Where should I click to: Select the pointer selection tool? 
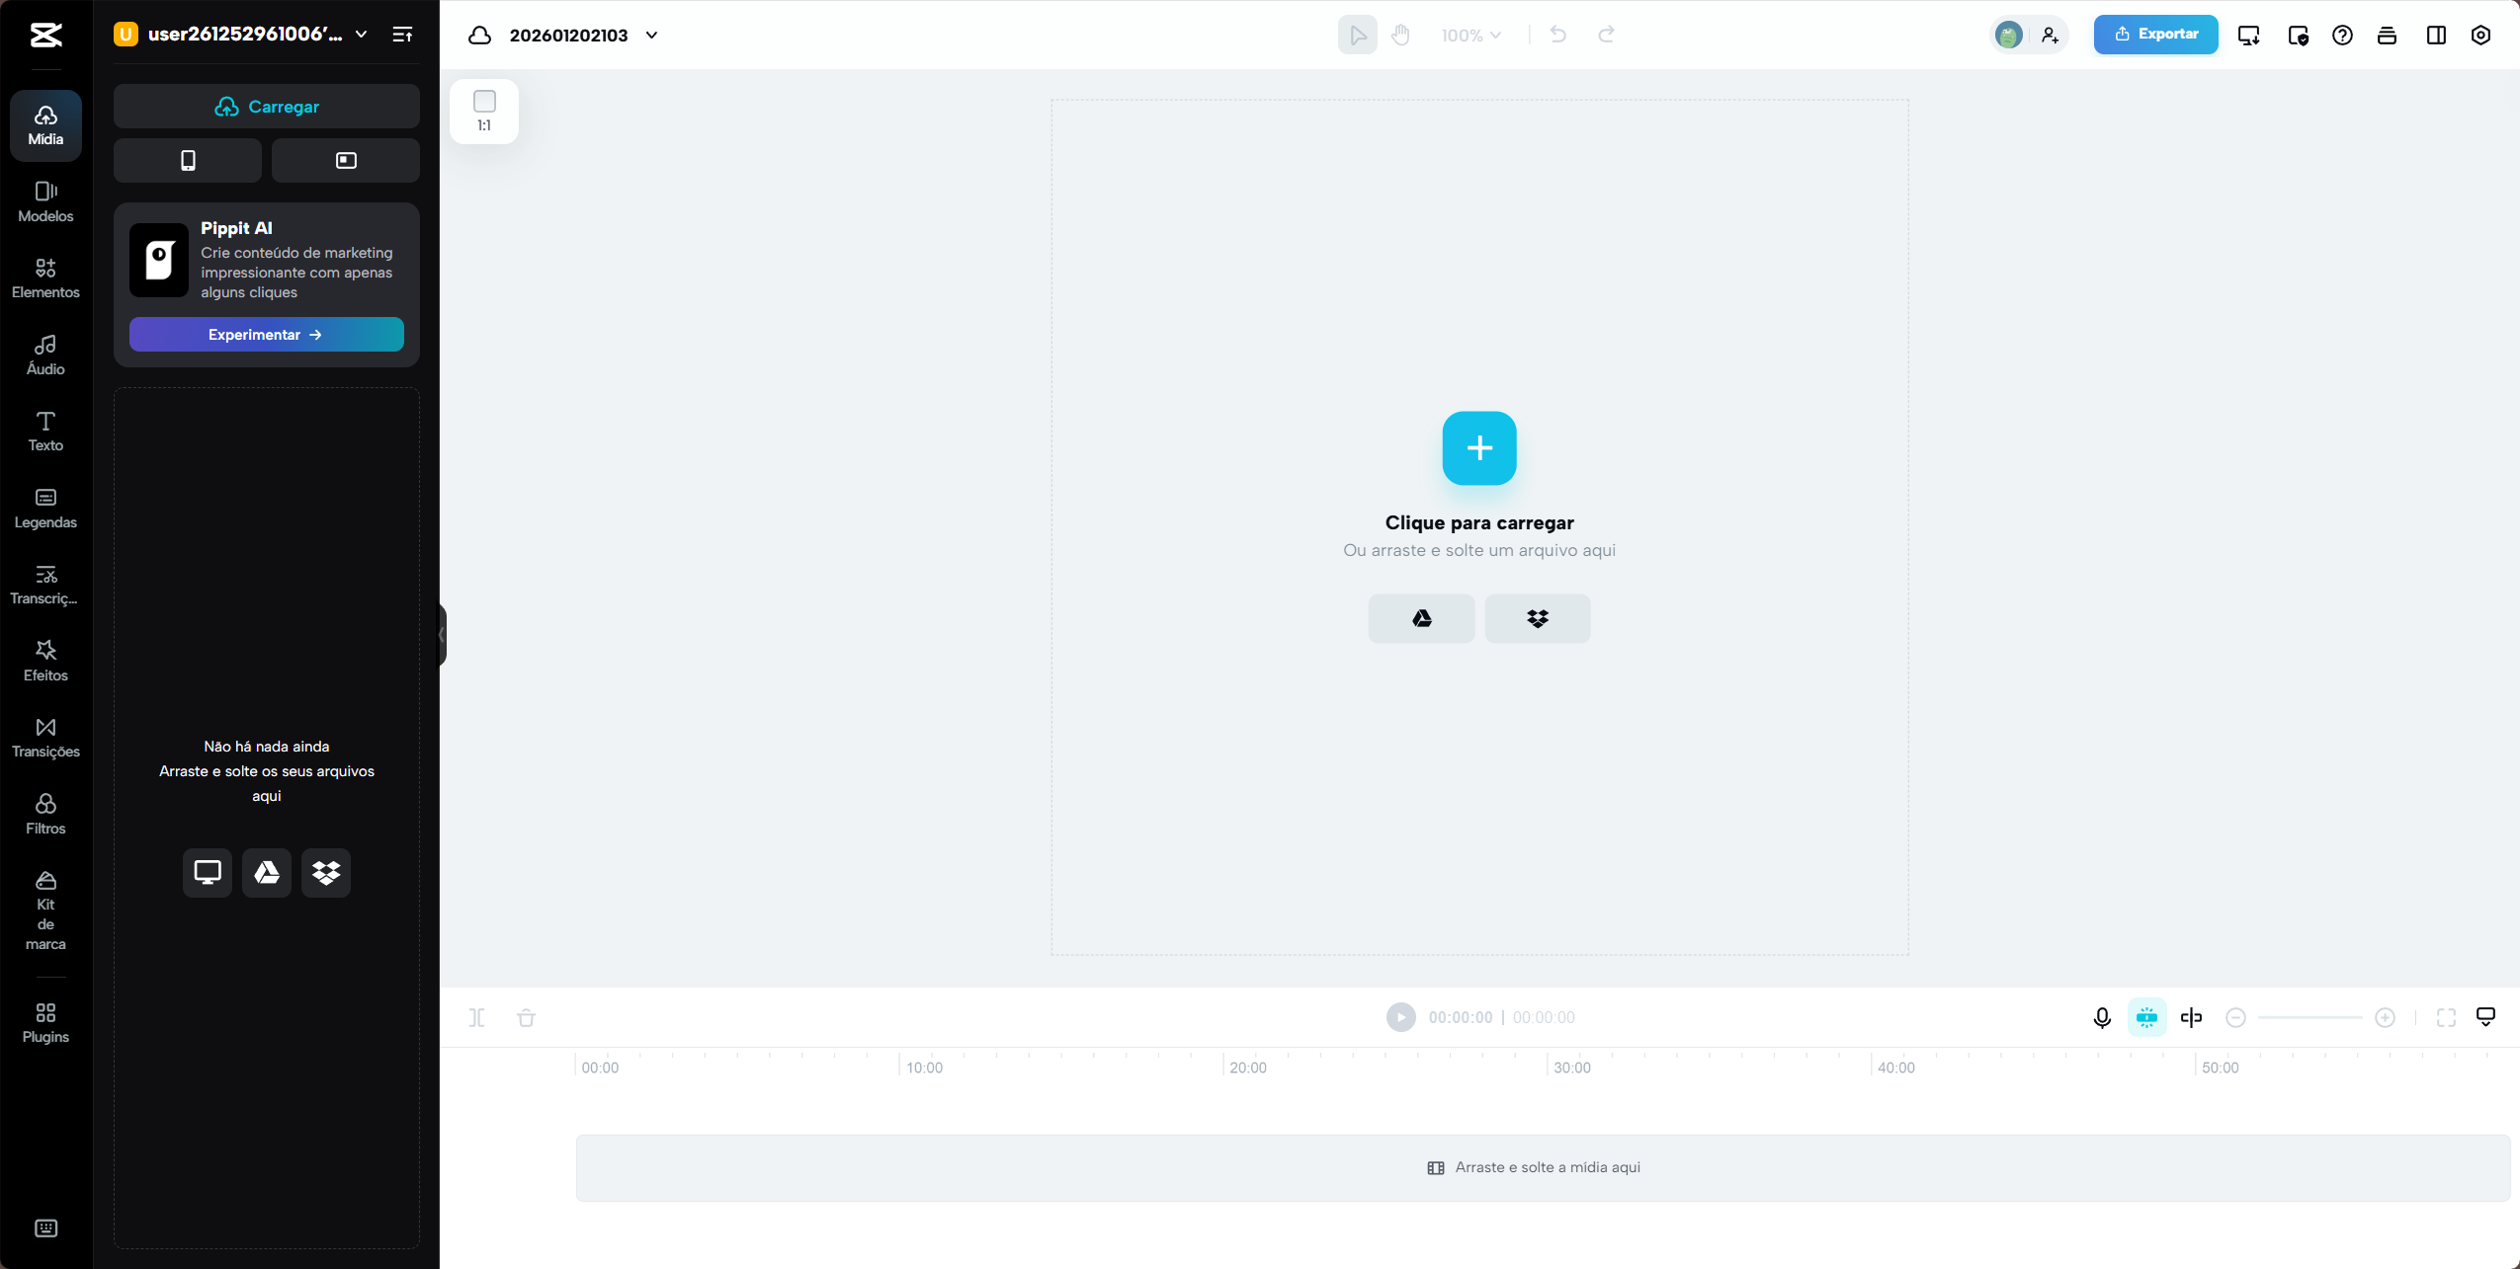(x=1358, y=35)
